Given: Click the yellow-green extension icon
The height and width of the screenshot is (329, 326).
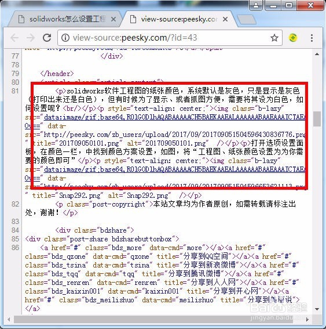Looking at the screenshot, I should tap(293, 38).
